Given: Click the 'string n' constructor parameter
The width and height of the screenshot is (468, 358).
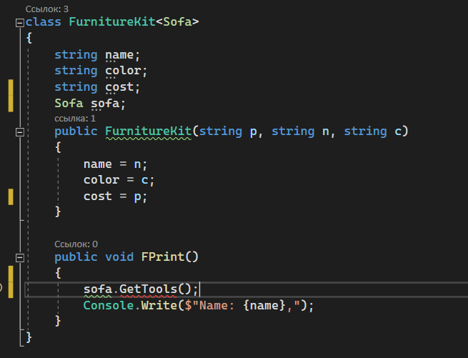Looking at the screenshot, I should tap(300, 131).
